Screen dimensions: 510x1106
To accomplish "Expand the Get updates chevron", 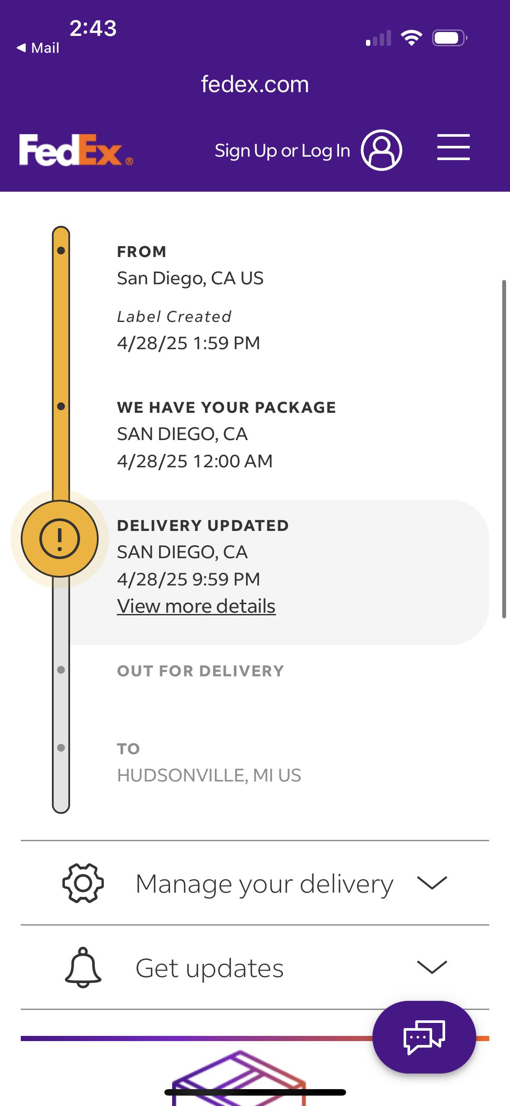I will point(431,968).
